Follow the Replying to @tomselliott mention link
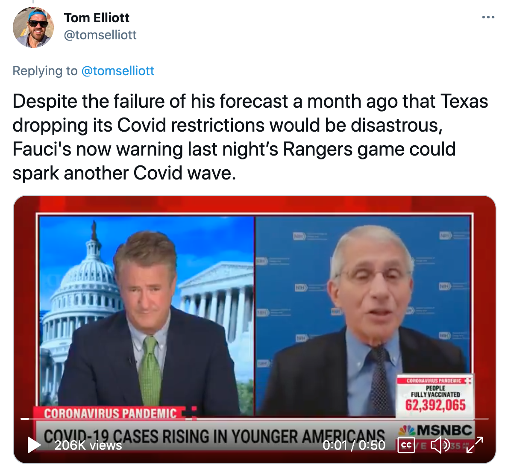 [118, 71]
